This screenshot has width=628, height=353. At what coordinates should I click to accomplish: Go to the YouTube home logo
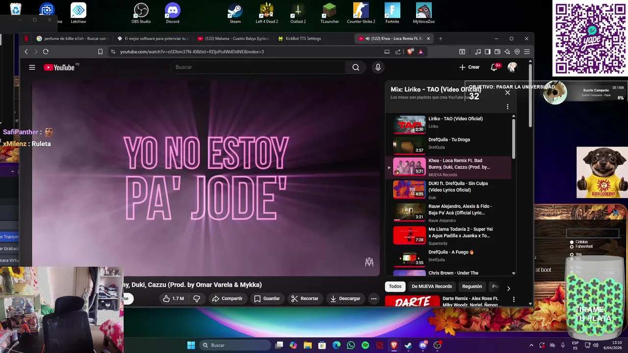tap(59, 67)
